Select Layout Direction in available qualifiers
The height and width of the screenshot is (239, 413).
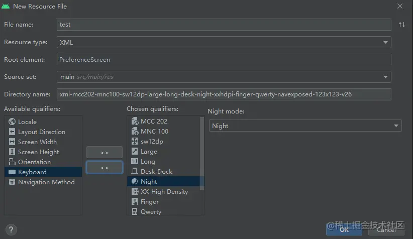43,132
